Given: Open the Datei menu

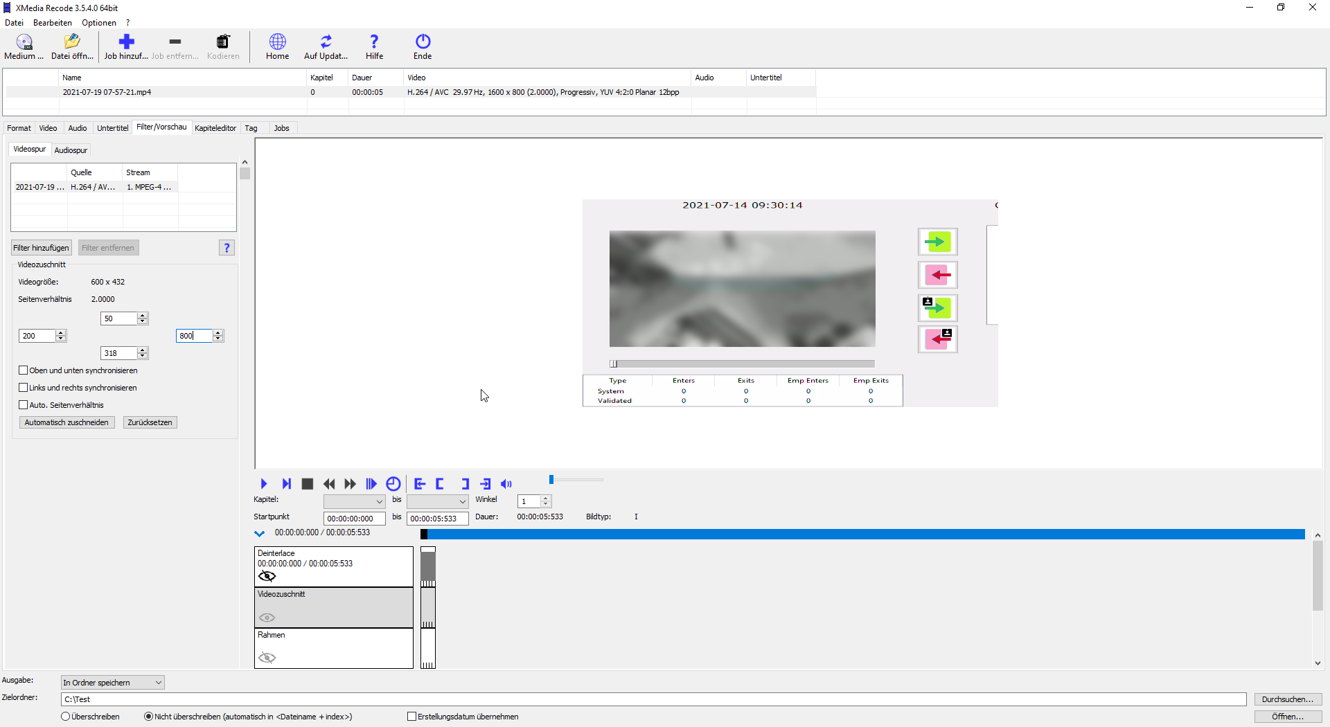Looking at the screenshot, I should 14,23.
